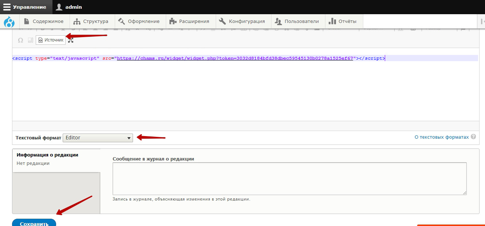
Task: Toggle the Источник source mode button
Action: (51, 40)
